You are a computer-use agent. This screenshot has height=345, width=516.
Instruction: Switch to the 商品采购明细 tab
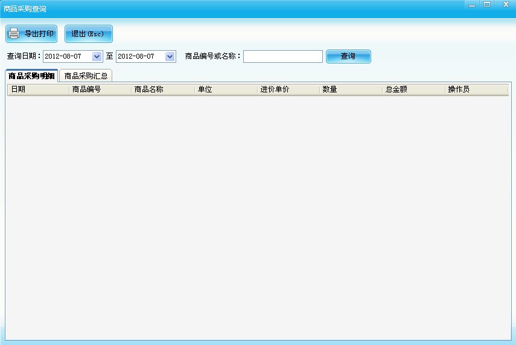coord(31,76)
